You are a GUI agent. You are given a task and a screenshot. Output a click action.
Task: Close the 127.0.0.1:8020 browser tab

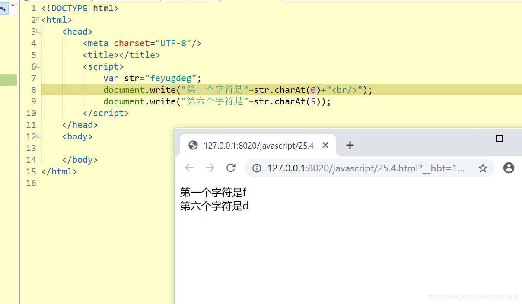pyautogui.click(x=325, y=145)
